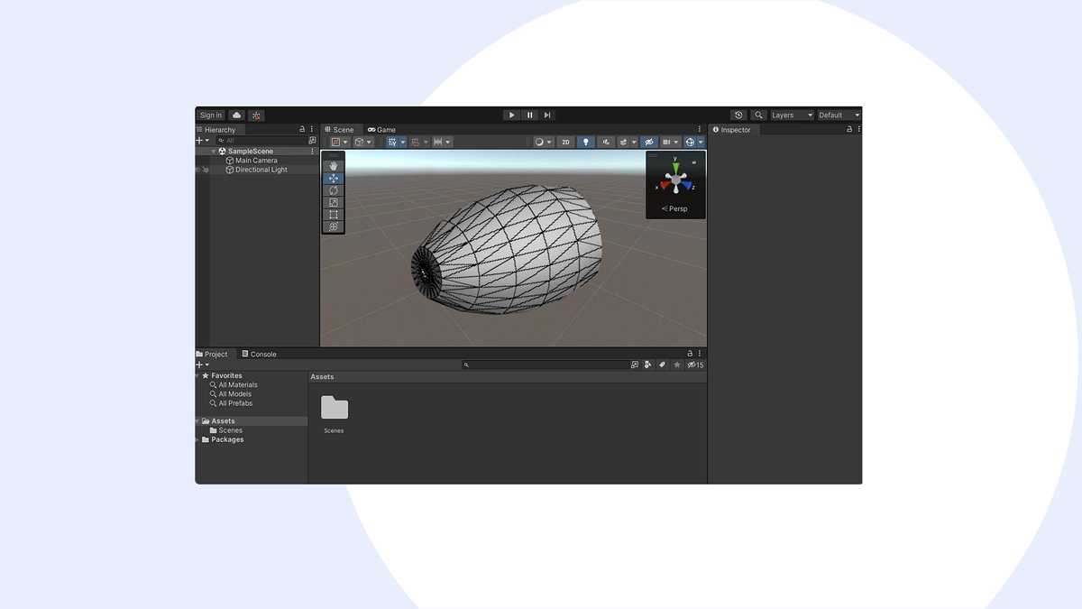Lock the Project panel
The width and height of the screenshot is (1082, 609).
pyautogui.click(x=690, y=354)
